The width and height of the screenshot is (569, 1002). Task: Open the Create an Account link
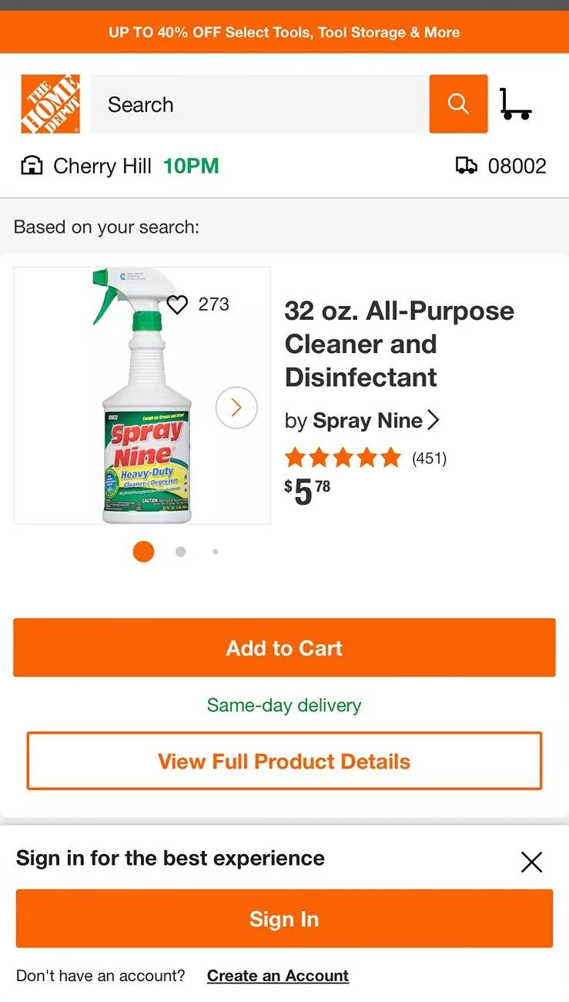coord(278,976)
